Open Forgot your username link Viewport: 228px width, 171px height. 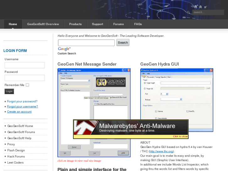click(x=23, y=107)
